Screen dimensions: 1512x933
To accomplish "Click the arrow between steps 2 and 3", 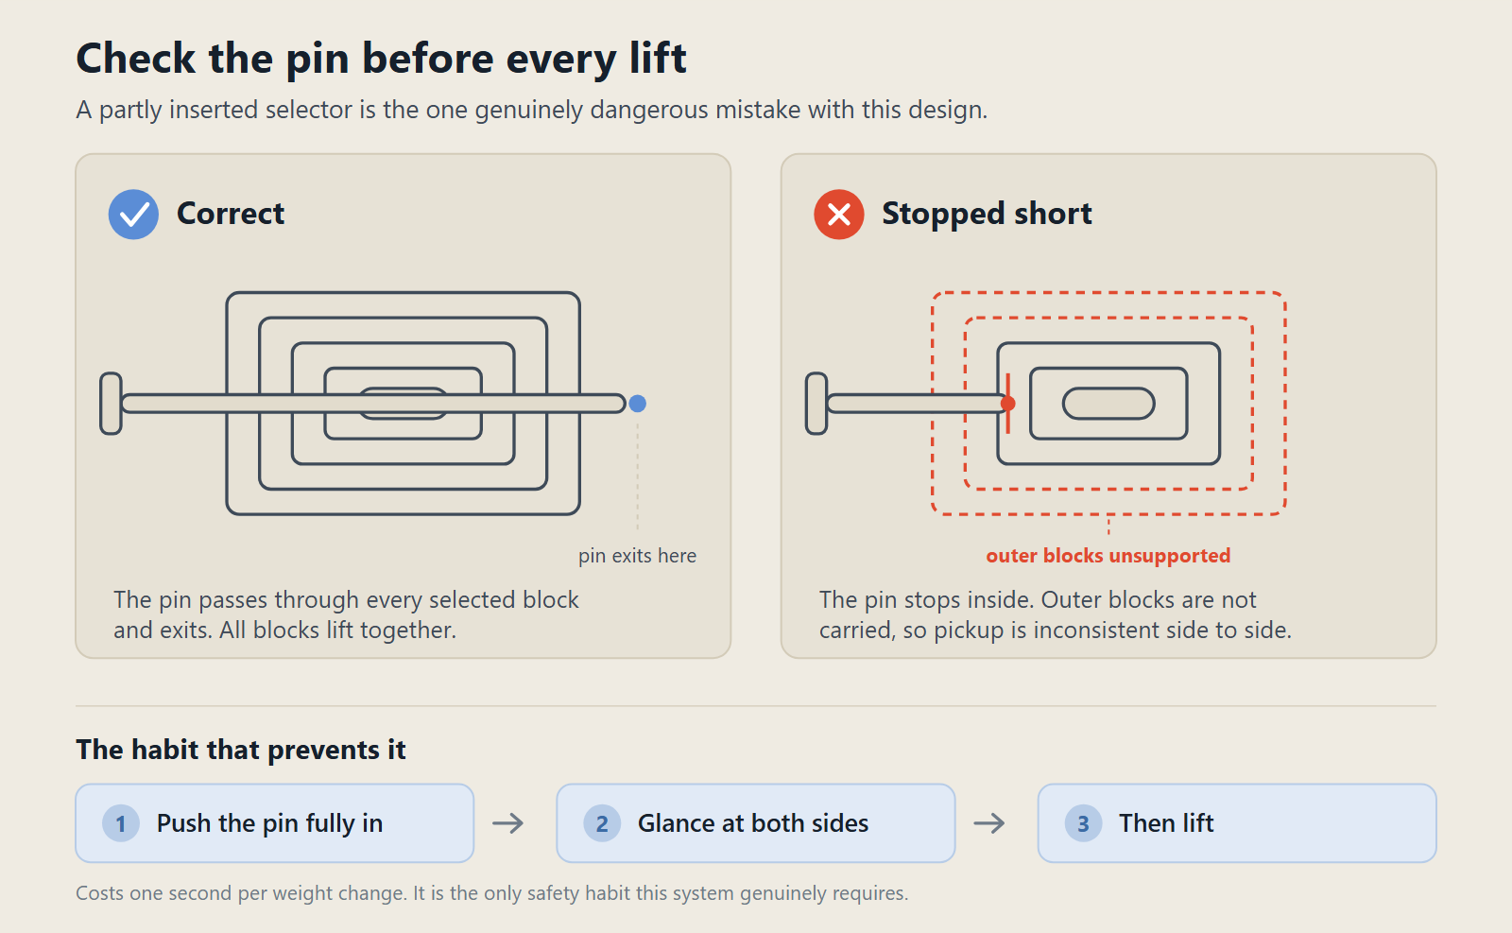I will click(989, 823).
